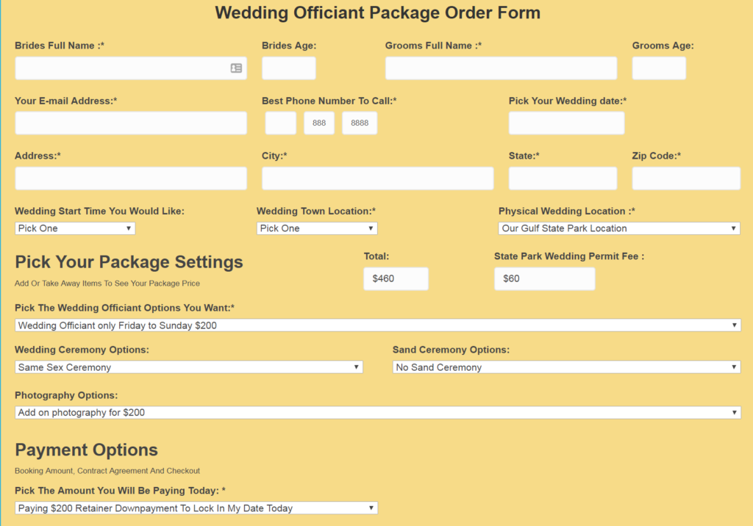The width and height of the screenshot is (753, 526).
Task: Focus the Grooms Full Name field
Action: point(501,68)
